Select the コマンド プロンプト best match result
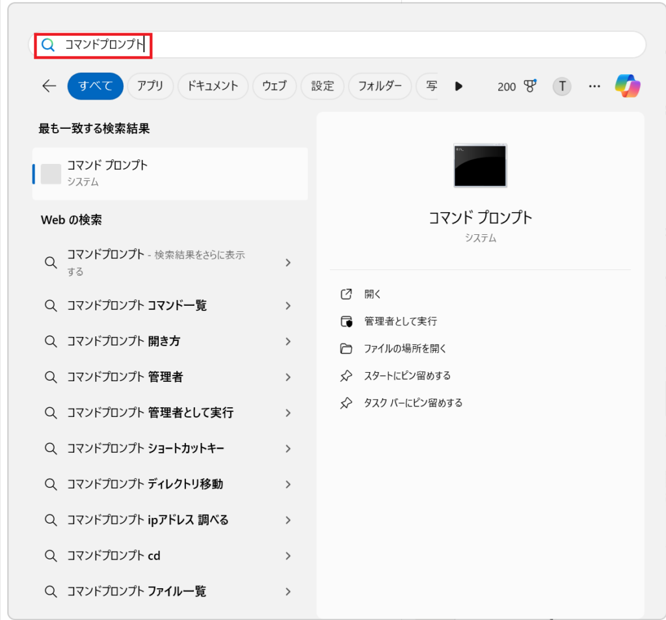Screen dimensions: 666x620 [169, 173]
